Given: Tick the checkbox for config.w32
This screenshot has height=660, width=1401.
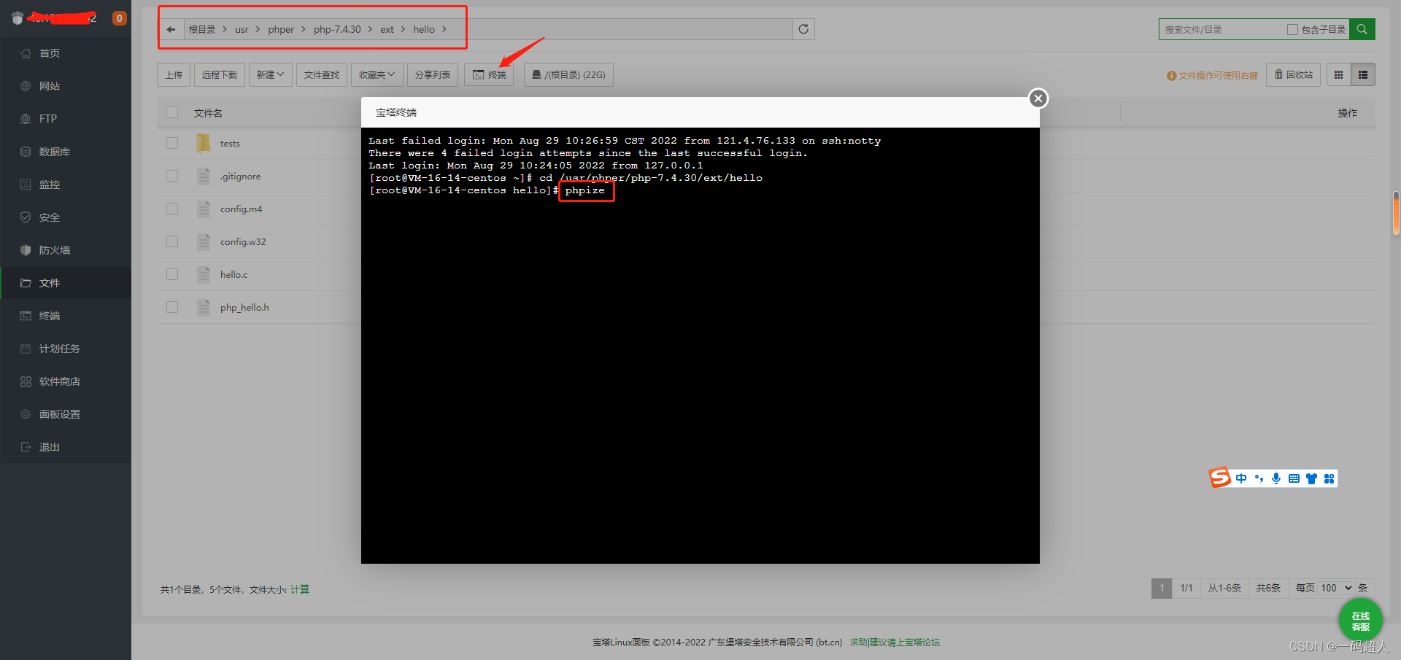Looking at the screenshot, I should pos(172,241).
